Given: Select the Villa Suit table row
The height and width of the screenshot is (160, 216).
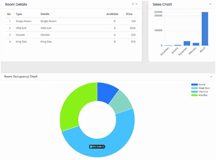Looking at the screenshot, I should point(71,28).
